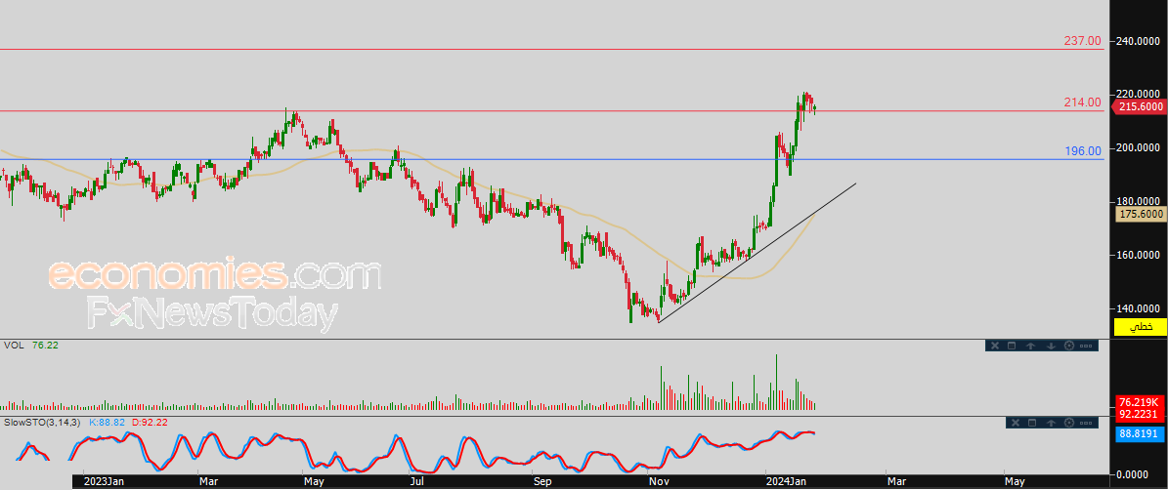Viewport: 1168px width, 490px height.
Task: Maximize the SlowSTO panel window icon
Action: (1032, 423)
